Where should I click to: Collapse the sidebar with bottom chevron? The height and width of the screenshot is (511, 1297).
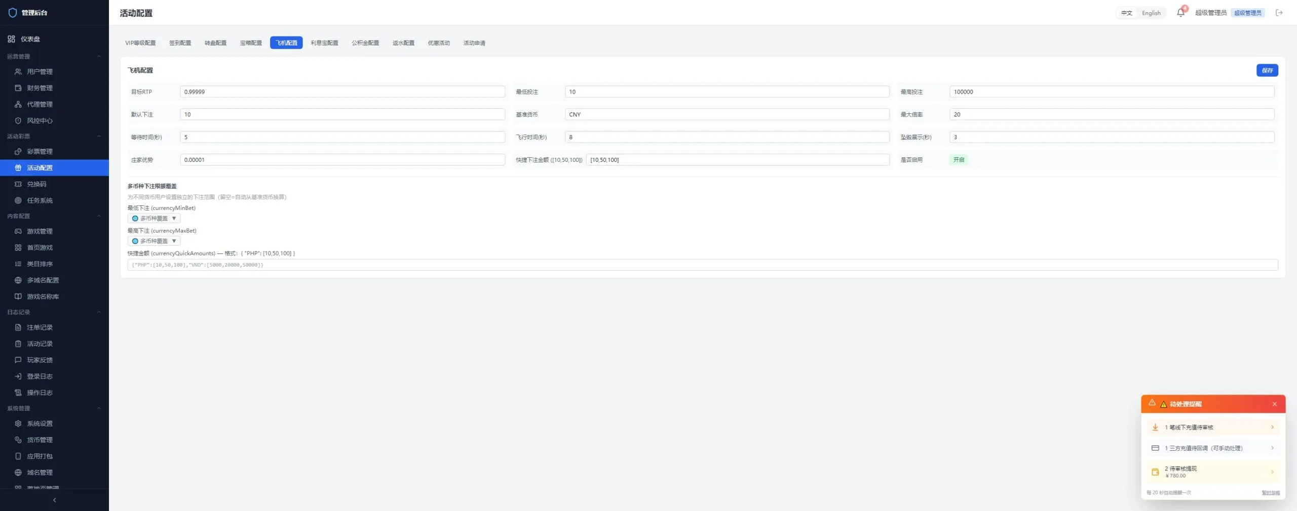coord(54,500)
